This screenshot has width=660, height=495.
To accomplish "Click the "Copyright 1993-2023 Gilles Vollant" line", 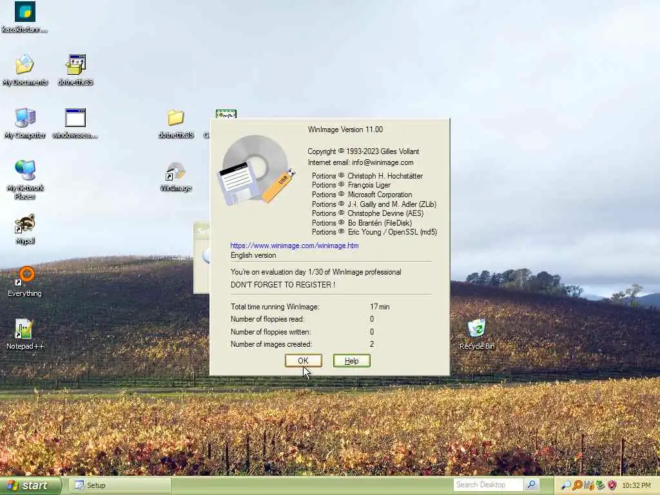I will [364, 151].
